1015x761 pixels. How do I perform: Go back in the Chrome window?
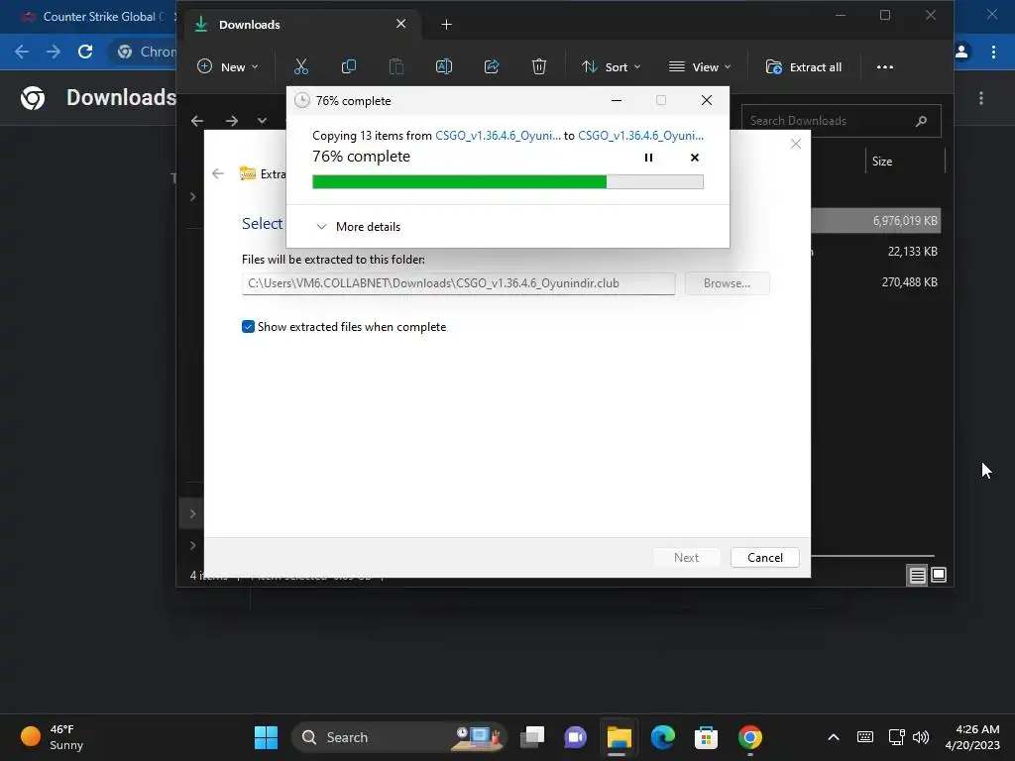[x=22, y=52]
